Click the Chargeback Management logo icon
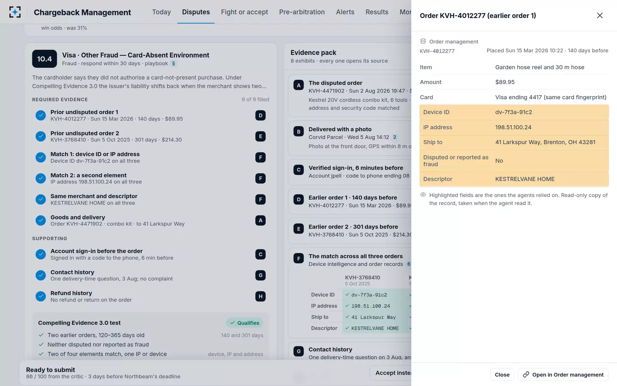617x386 pixels. coord(15,12)
